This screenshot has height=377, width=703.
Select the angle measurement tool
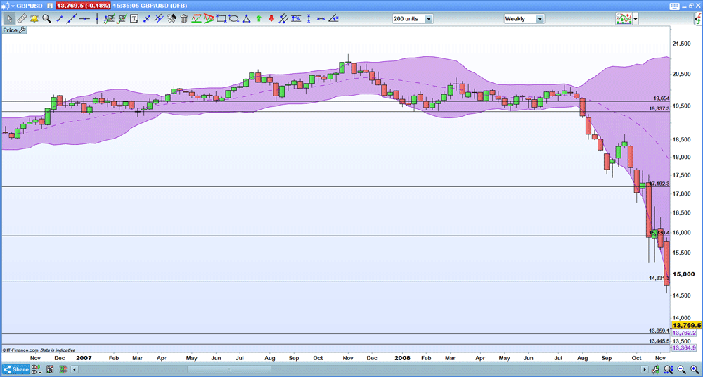tap(333, 19)
